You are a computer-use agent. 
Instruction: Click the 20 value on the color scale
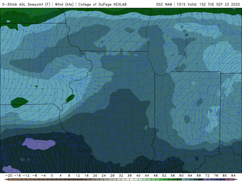point(95,176)
